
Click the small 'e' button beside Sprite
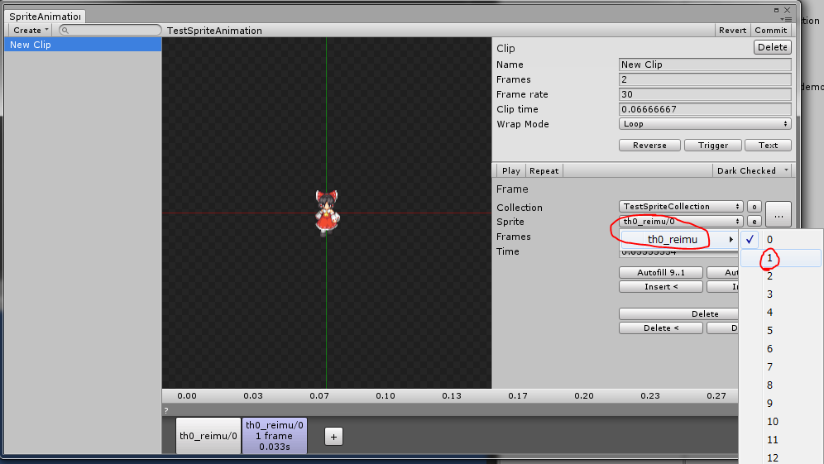click(x=755, y=221)
